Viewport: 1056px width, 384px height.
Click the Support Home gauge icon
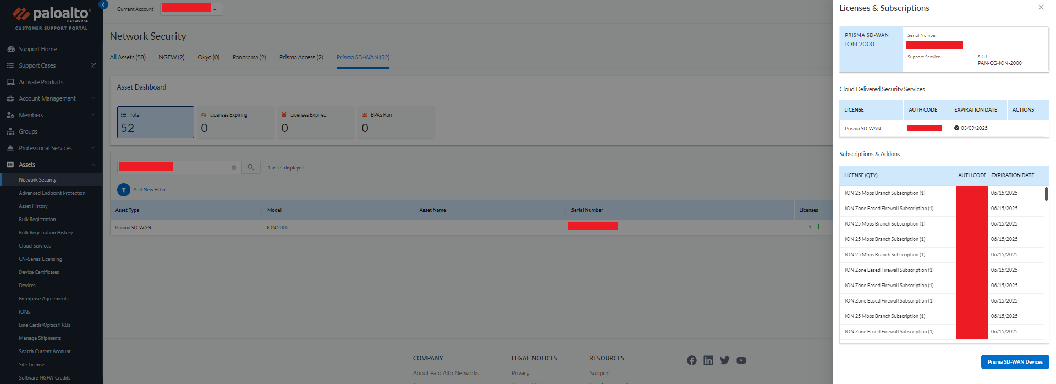click(x=10, y=49)
